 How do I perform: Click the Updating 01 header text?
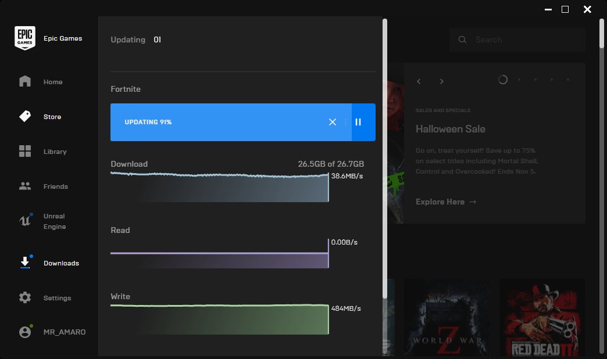[136, 40]
